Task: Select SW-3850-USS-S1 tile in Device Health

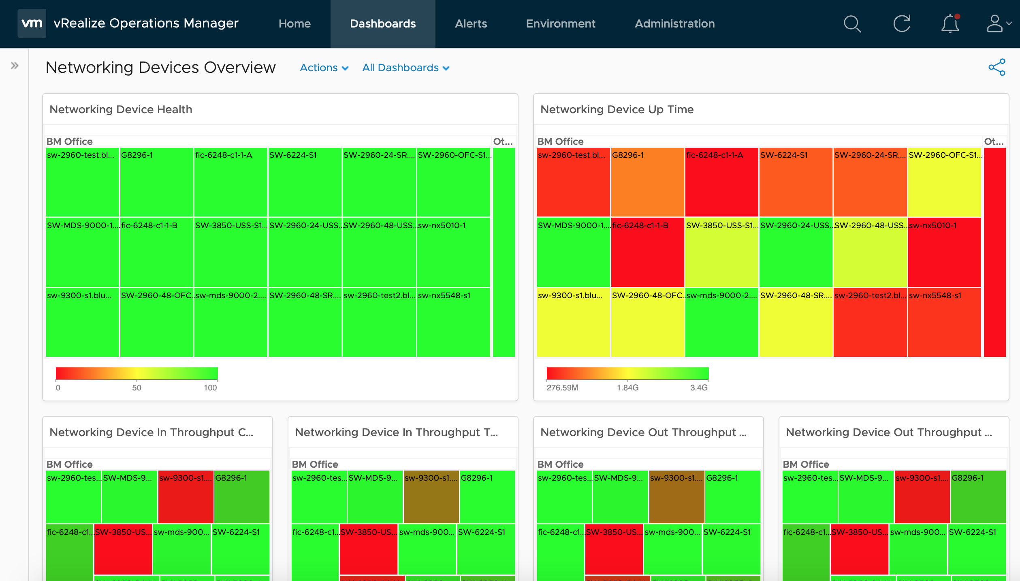Action: coord(231,252)
